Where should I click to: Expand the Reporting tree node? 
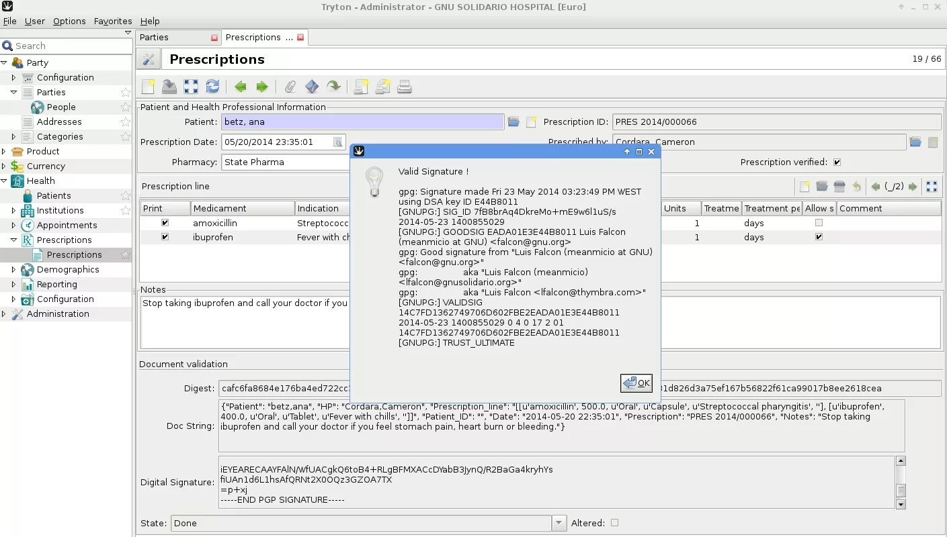point(13,284)
